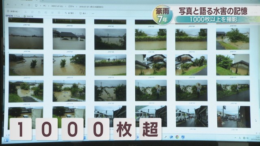
Task: Open the 並べ替え sort dropdown
Action: coord(70,13)
